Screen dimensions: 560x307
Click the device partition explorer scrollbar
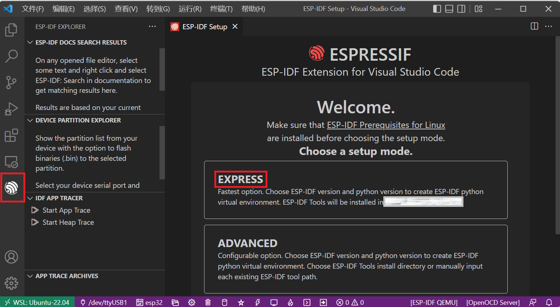point(162,152)
